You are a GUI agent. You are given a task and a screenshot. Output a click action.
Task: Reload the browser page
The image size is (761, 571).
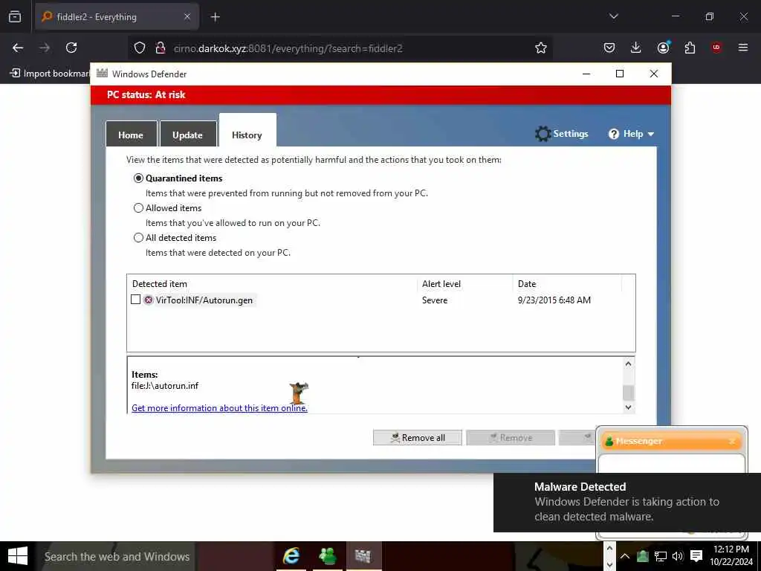(x=71, y=48)
